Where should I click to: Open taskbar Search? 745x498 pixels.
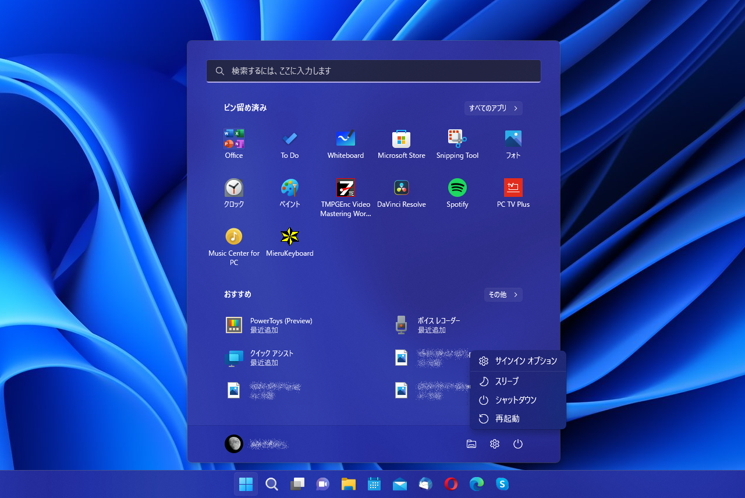pyautogui.click(x=271, y=484)
